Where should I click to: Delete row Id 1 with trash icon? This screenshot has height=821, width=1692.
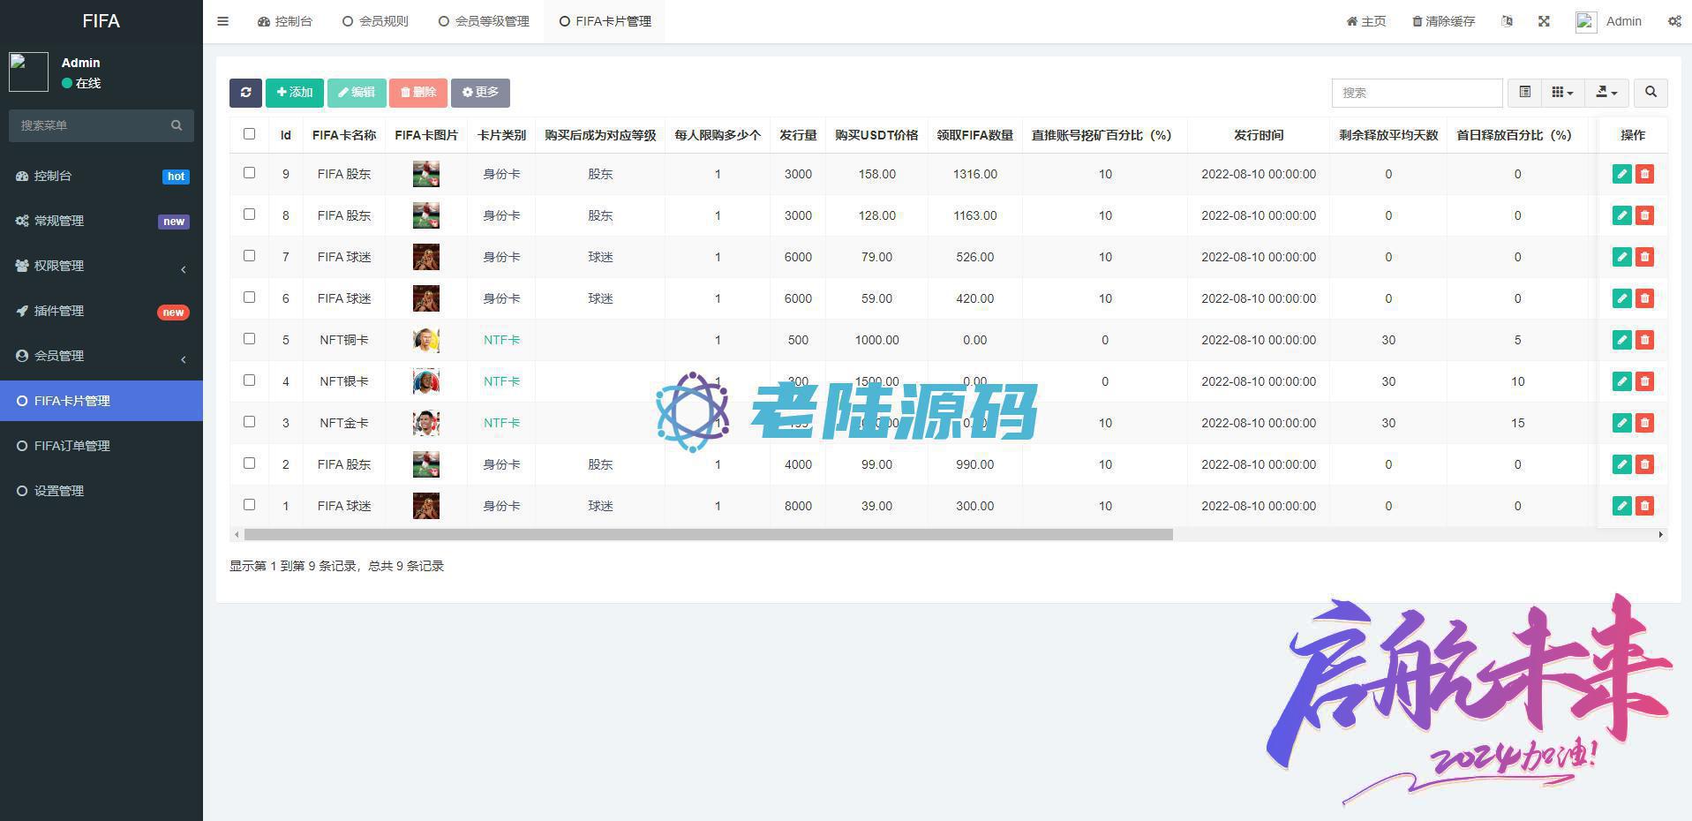1644,506
